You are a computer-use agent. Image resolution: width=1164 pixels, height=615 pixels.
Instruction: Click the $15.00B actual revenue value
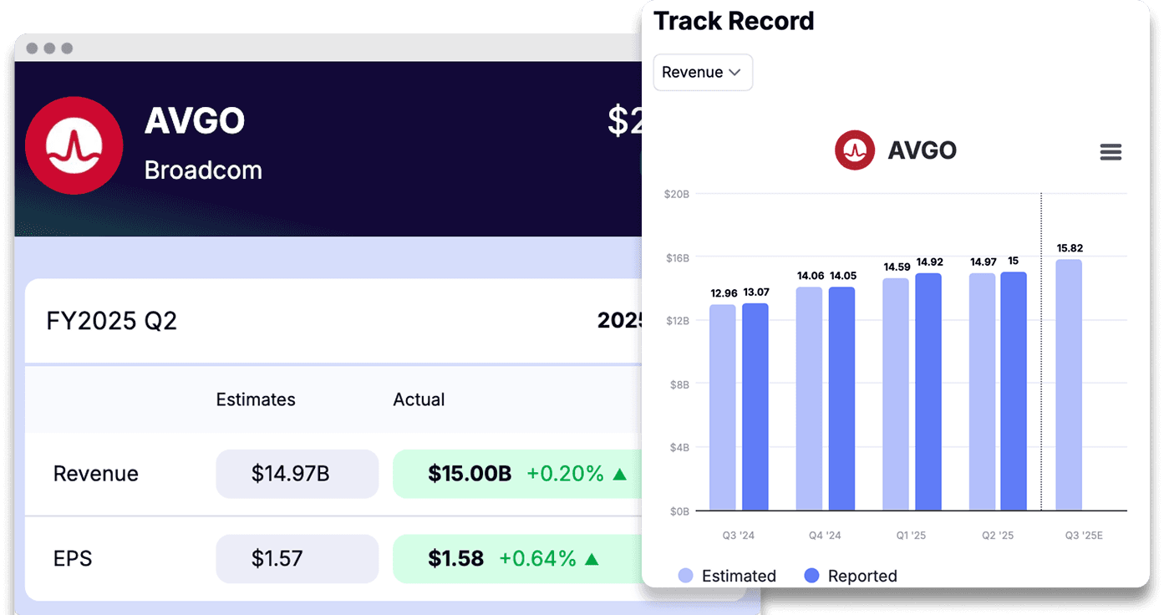click(x=470, y=474)
